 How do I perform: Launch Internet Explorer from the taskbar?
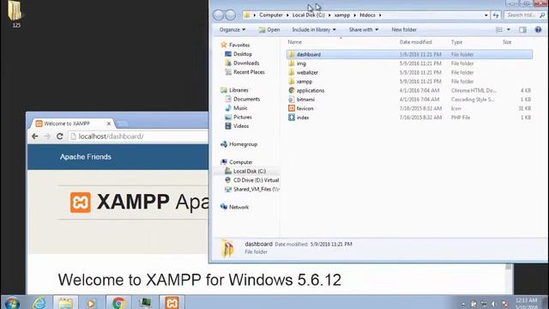coord(39,303)
